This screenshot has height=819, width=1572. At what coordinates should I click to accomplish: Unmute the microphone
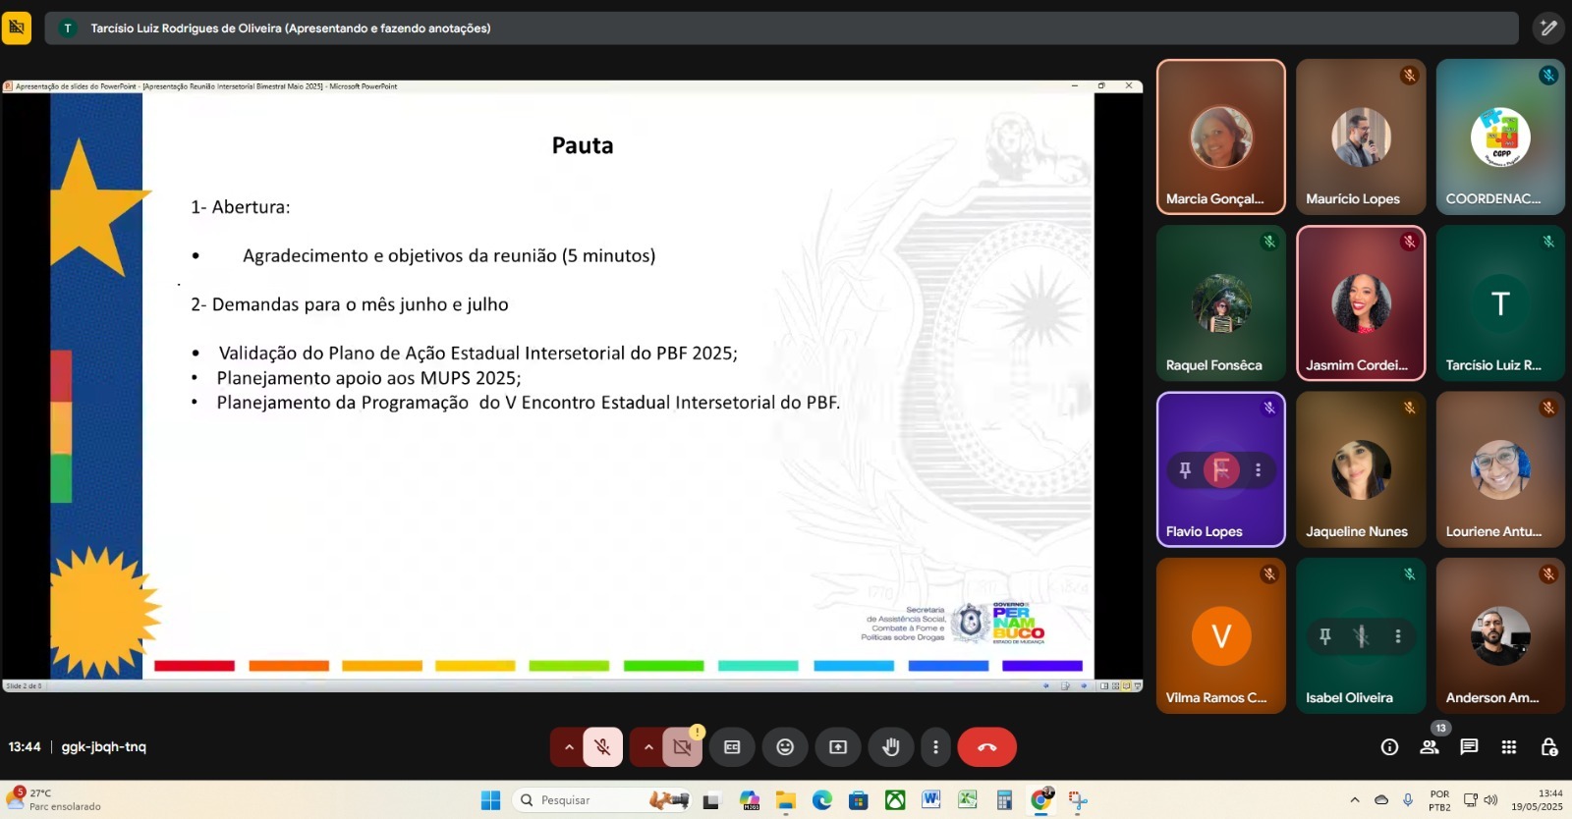tap(602, 747)
